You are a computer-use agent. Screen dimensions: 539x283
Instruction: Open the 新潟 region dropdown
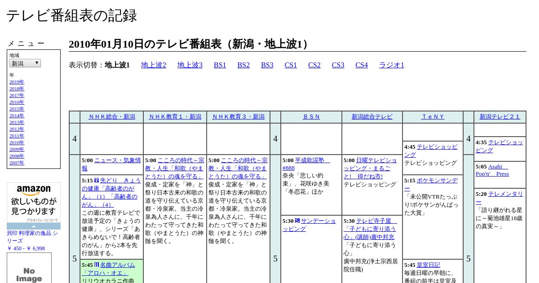click(x=25, y=63)
